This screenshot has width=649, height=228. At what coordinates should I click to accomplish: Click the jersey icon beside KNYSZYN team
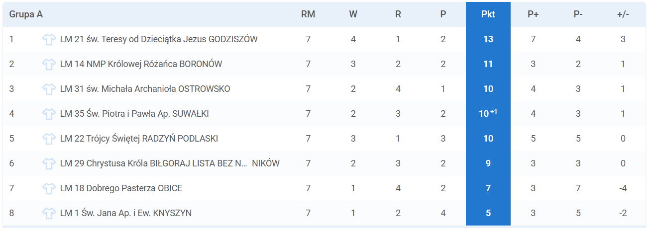click(49, 213)
